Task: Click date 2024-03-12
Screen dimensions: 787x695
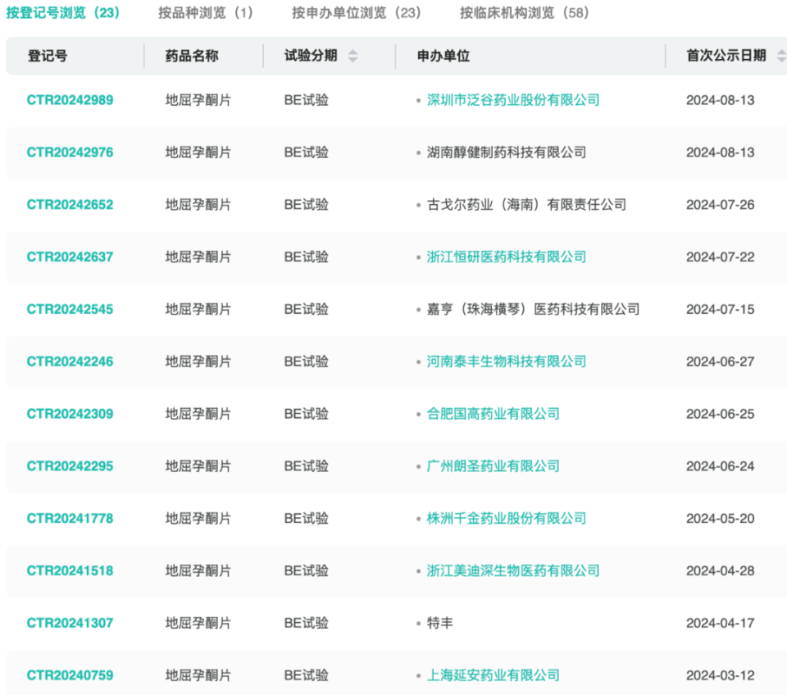Action: click(721, 675)
